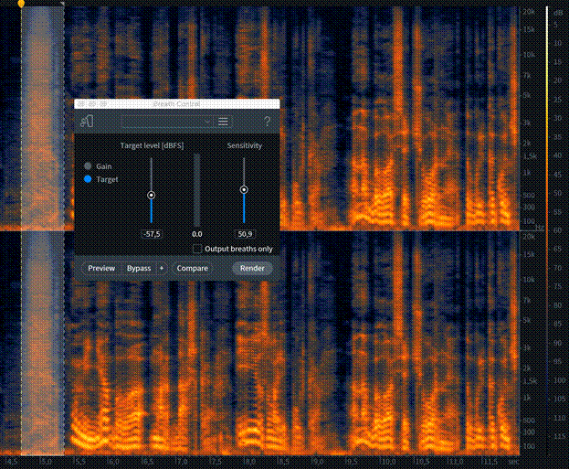Select the Gain mode radio button
This screenshot has width=569, height=469.
(89, 166)
